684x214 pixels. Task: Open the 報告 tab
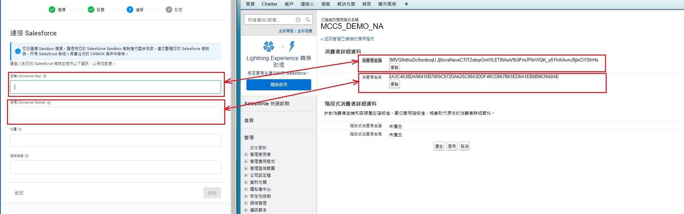click(x=367, y=4)
